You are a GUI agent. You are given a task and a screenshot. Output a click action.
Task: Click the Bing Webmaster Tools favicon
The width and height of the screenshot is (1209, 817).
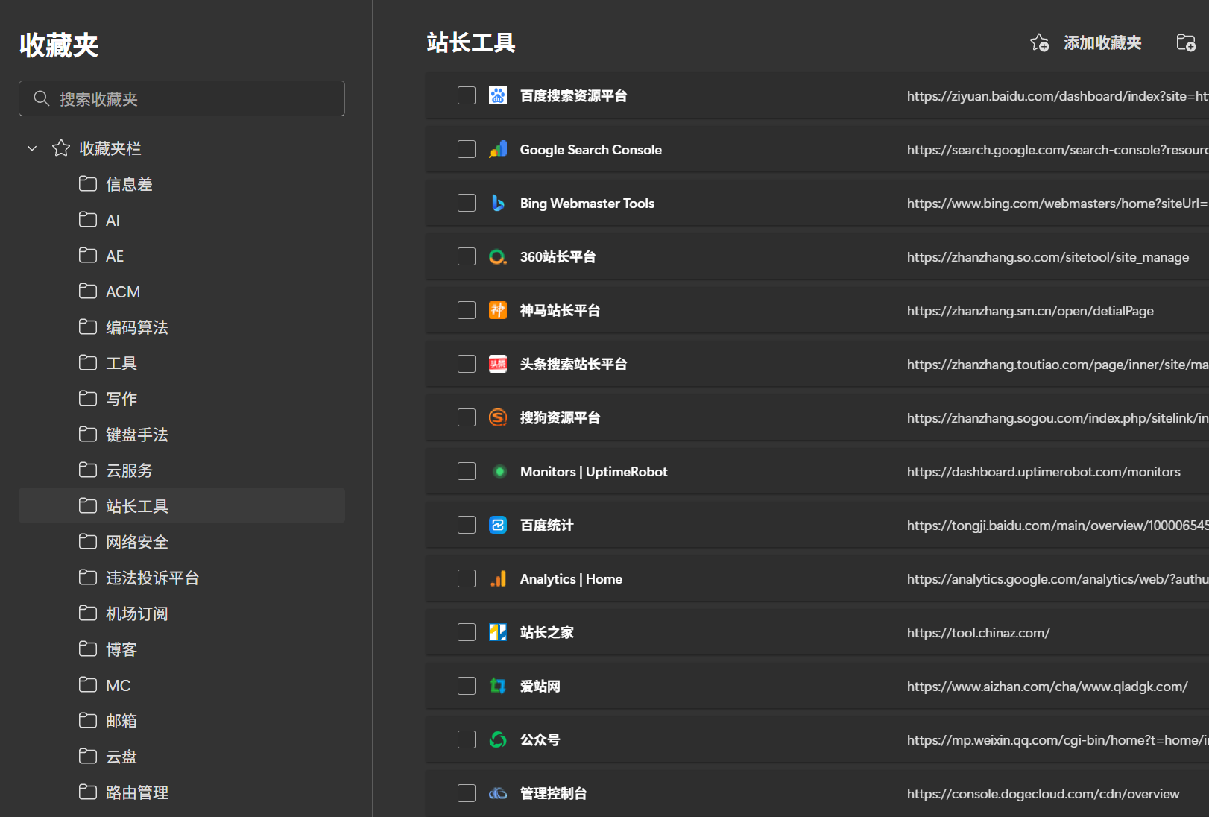498,203
